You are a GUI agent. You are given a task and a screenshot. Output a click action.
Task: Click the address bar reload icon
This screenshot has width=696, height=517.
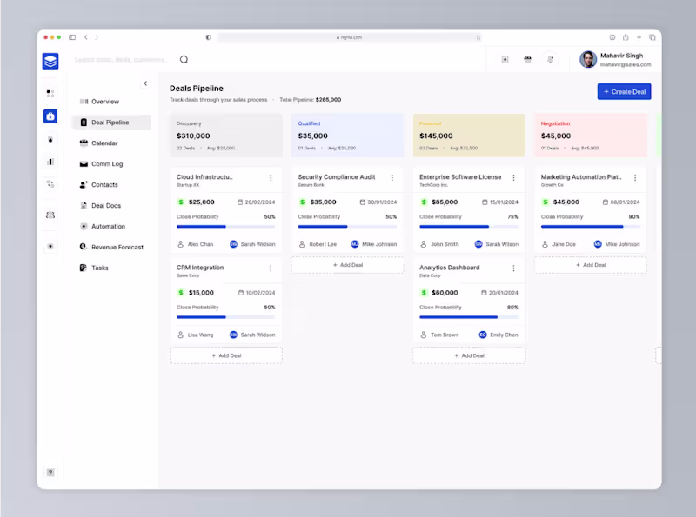478,37
